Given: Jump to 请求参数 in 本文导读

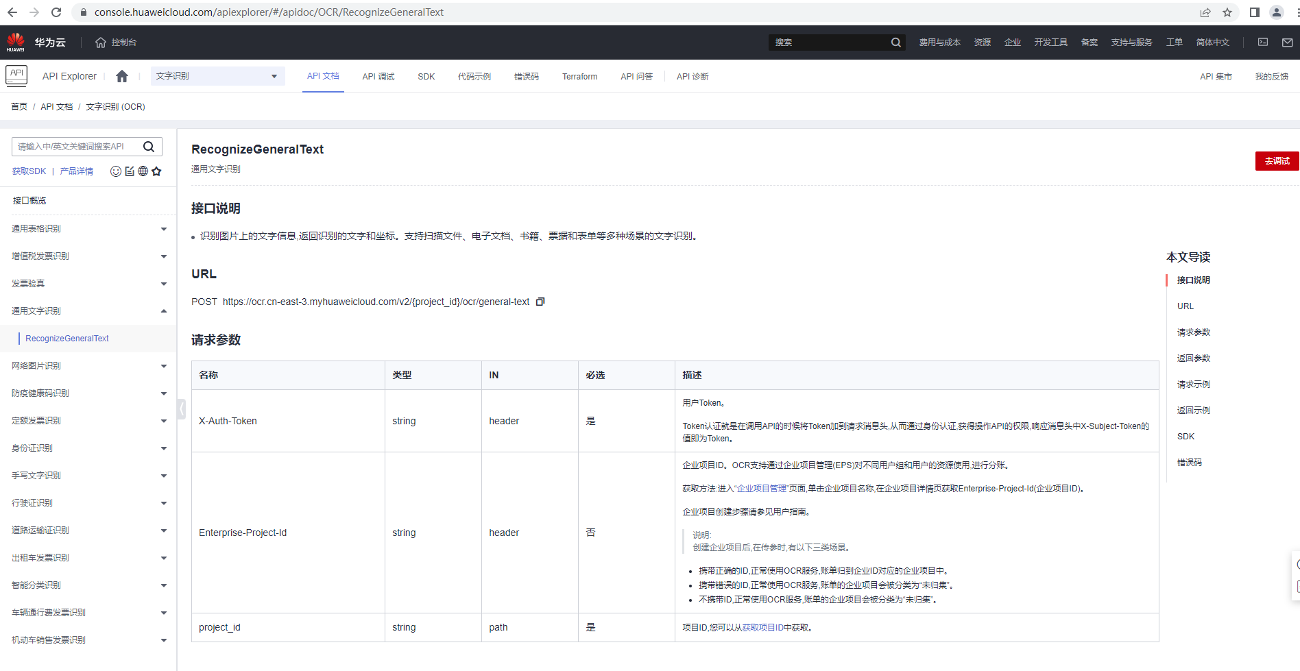Looking at the screenshot, I should click(x=1194, y=332).
